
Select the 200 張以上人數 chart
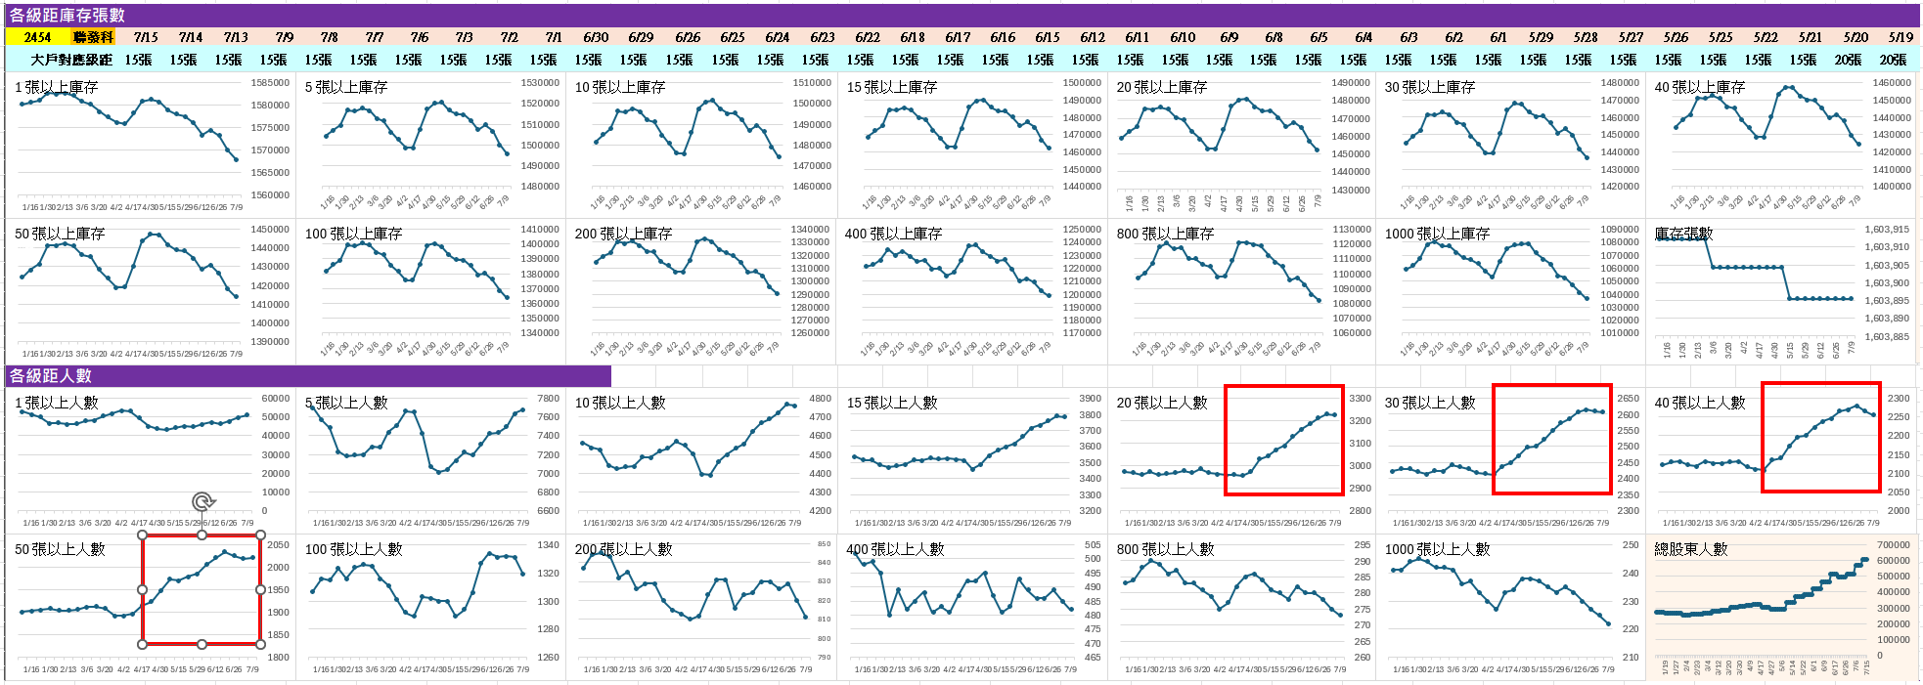[x=702, y=607]
